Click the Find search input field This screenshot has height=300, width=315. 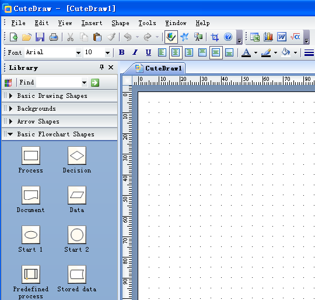tap(59, 83)
